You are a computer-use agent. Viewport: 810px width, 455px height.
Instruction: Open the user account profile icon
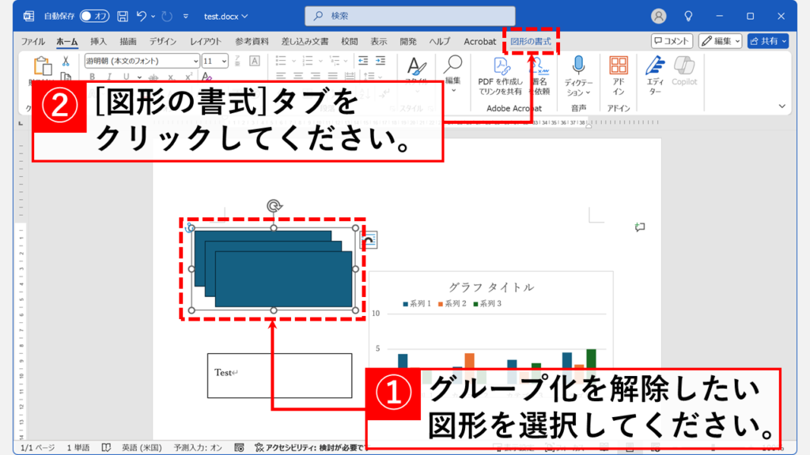click(658, 16)
